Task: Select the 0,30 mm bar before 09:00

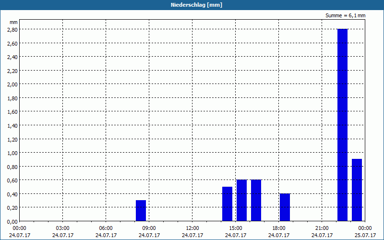Action: pos(141,211)
